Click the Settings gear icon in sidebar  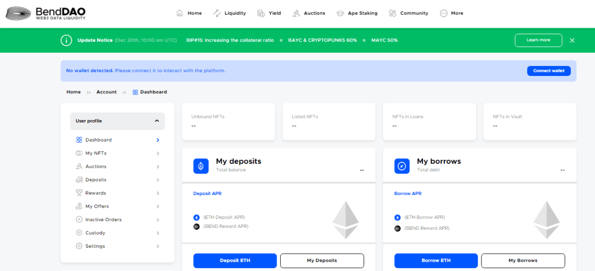click(79, 246)
